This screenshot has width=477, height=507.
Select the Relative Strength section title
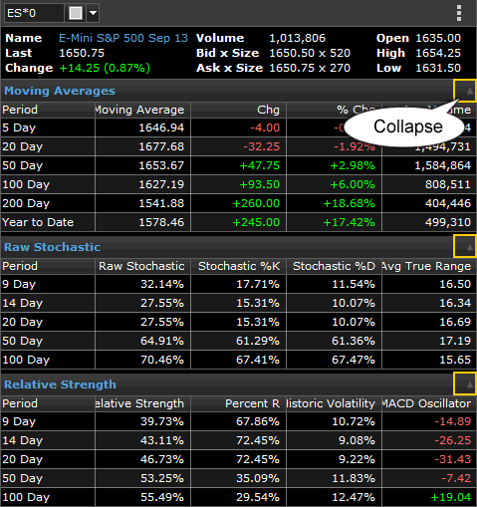(60, 384)
